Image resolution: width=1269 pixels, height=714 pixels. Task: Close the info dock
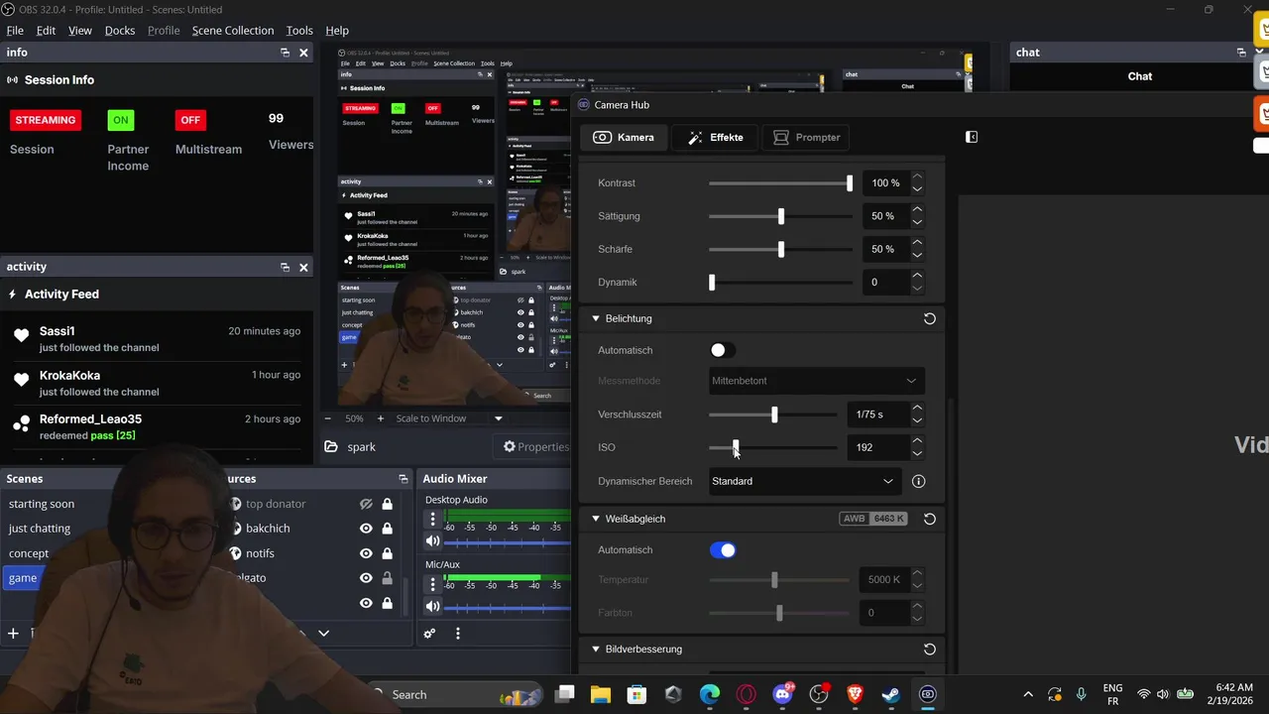click(303, 53)
